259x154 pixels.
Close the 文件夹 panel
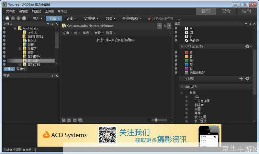tap(57, 24)
